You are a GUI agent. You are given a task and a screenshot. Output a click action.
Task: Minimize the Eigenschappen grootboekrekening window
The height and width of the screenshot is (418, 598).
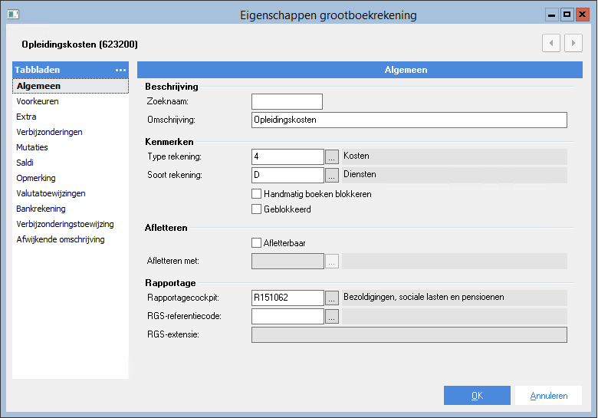coord(551,15)
